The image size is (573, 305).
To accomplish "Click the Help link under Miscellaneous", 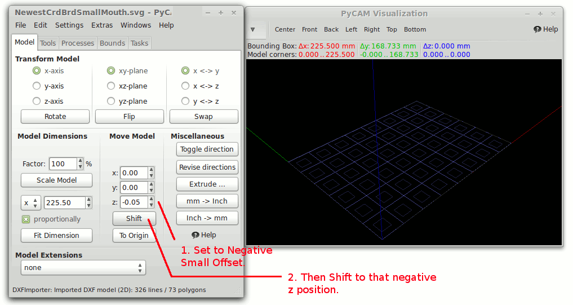I will coord(204,235).
